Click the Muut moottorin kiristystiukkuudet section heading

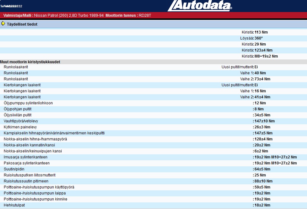pyautogui.click(x=30, y=62)
